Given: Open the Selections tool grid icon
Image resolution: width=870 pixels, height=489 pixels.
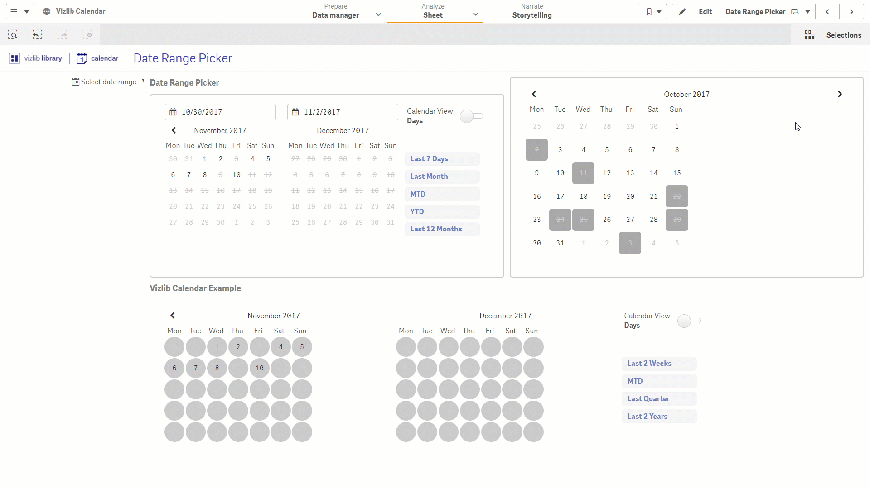Looking at the screenshot, I should point(809,35).
